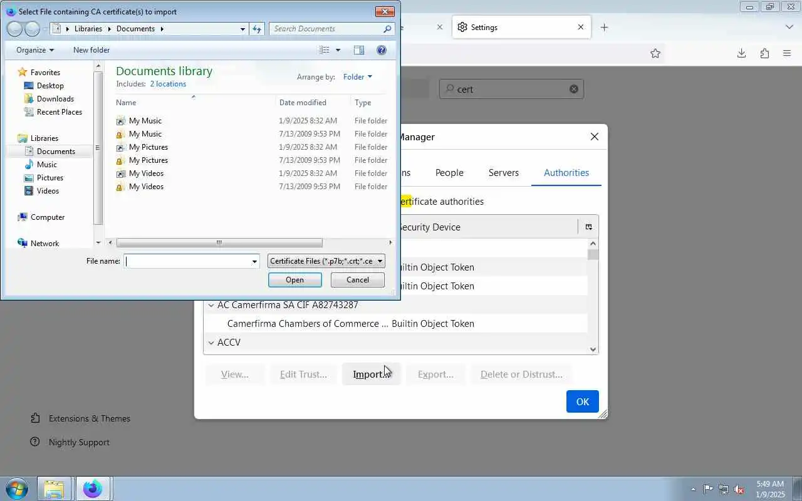This screenshot has width=802, height=501.
Task: Select Firefox Settings browser tab
Action: 521,28
